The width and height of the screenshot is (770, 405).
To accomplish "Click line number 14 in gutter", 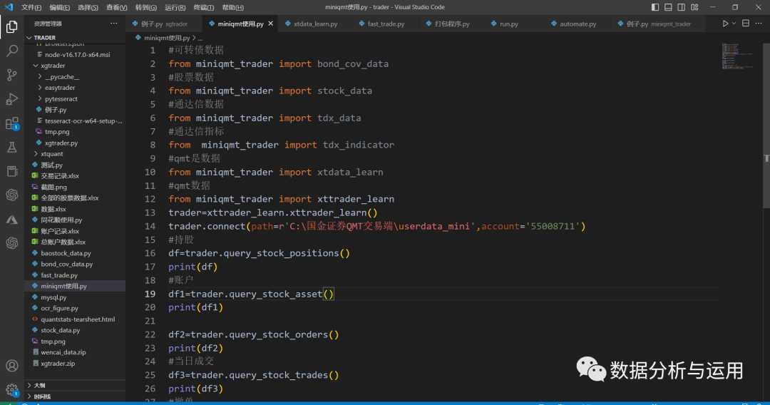I will point(150,226).
